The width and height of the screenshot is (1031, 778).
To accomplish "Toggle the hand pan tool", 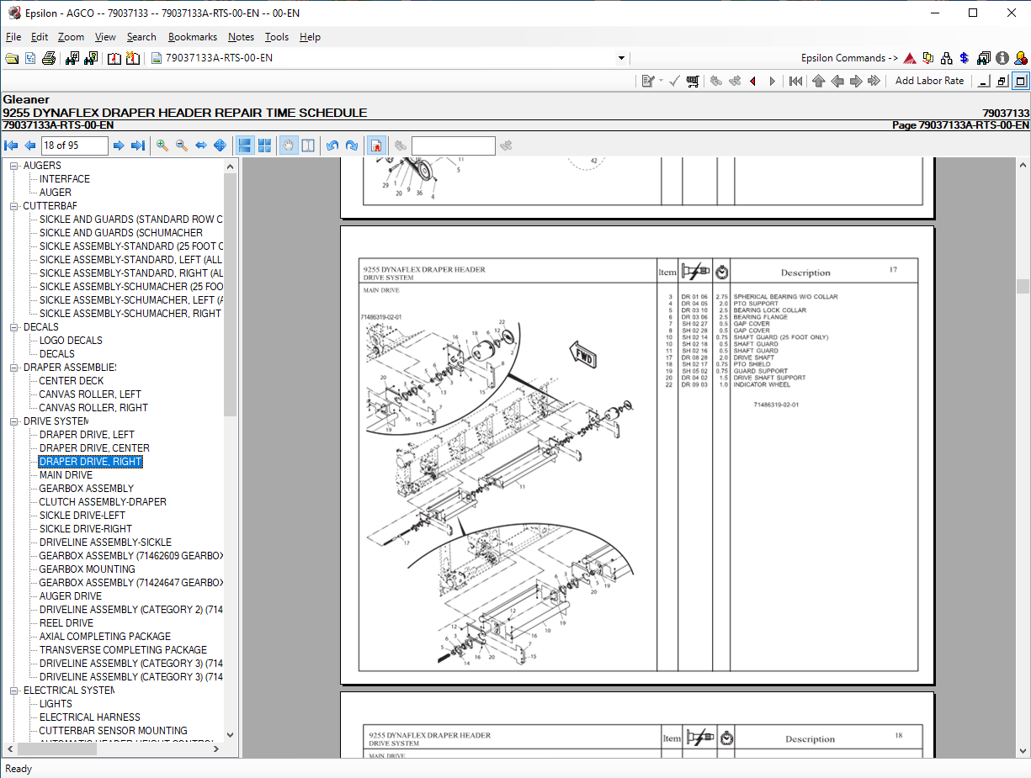I will (289, 146).
